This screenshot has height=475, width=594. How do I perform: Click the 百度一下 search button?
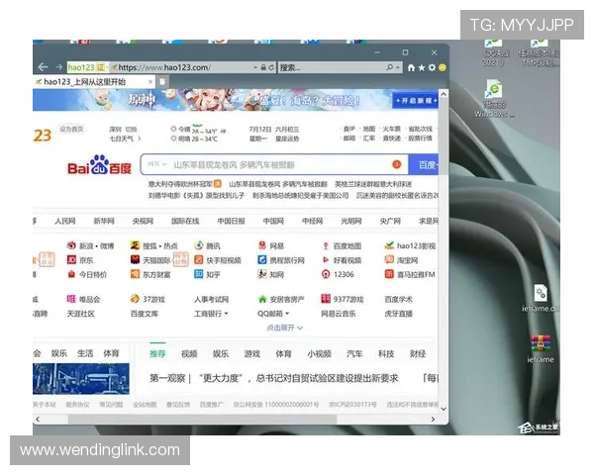pyautogui.click(x=424, y=165)
